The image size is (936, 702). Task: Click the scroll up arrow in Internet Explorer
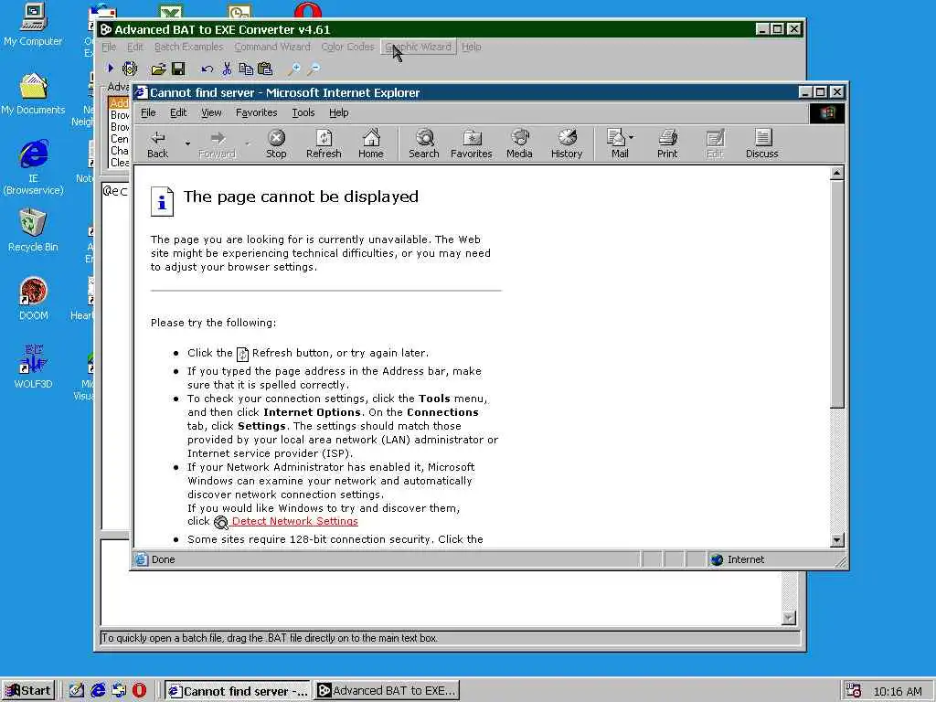(837, 173)
